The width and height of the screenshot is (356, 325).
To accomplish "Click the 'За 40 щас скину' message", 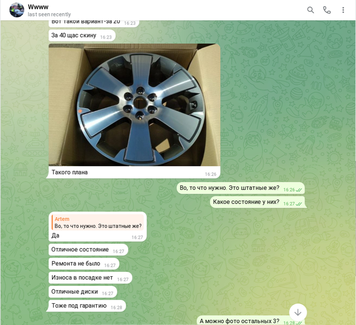I will click(74, 36).
